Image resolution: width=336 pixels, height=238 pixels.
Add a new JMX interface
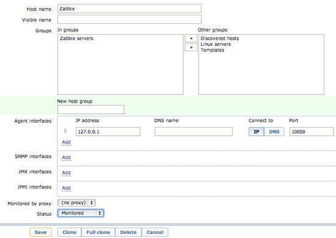click(66, 173)
